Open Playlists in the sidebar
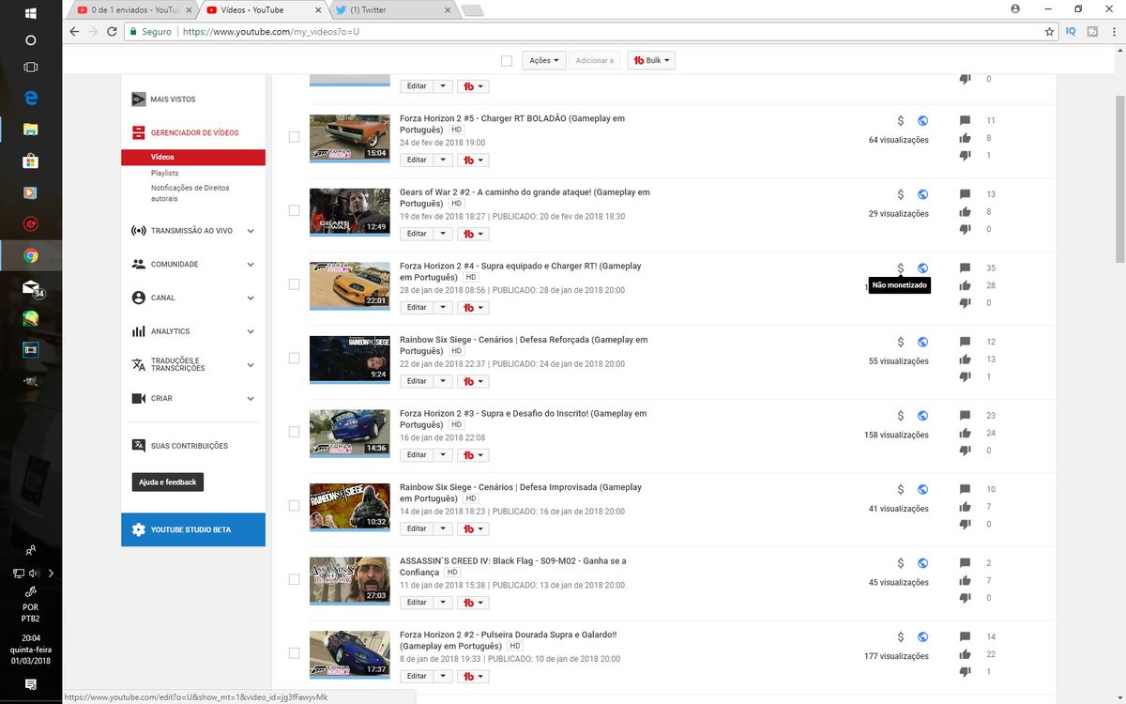Screen dimensions: 1126x704 tap(164, 173)
